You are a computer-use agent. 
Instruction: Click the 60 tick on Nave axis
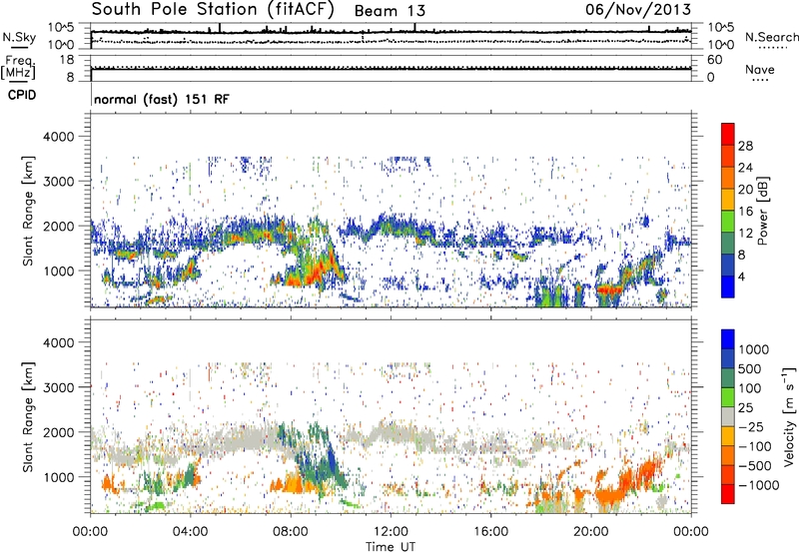point(714,60)
